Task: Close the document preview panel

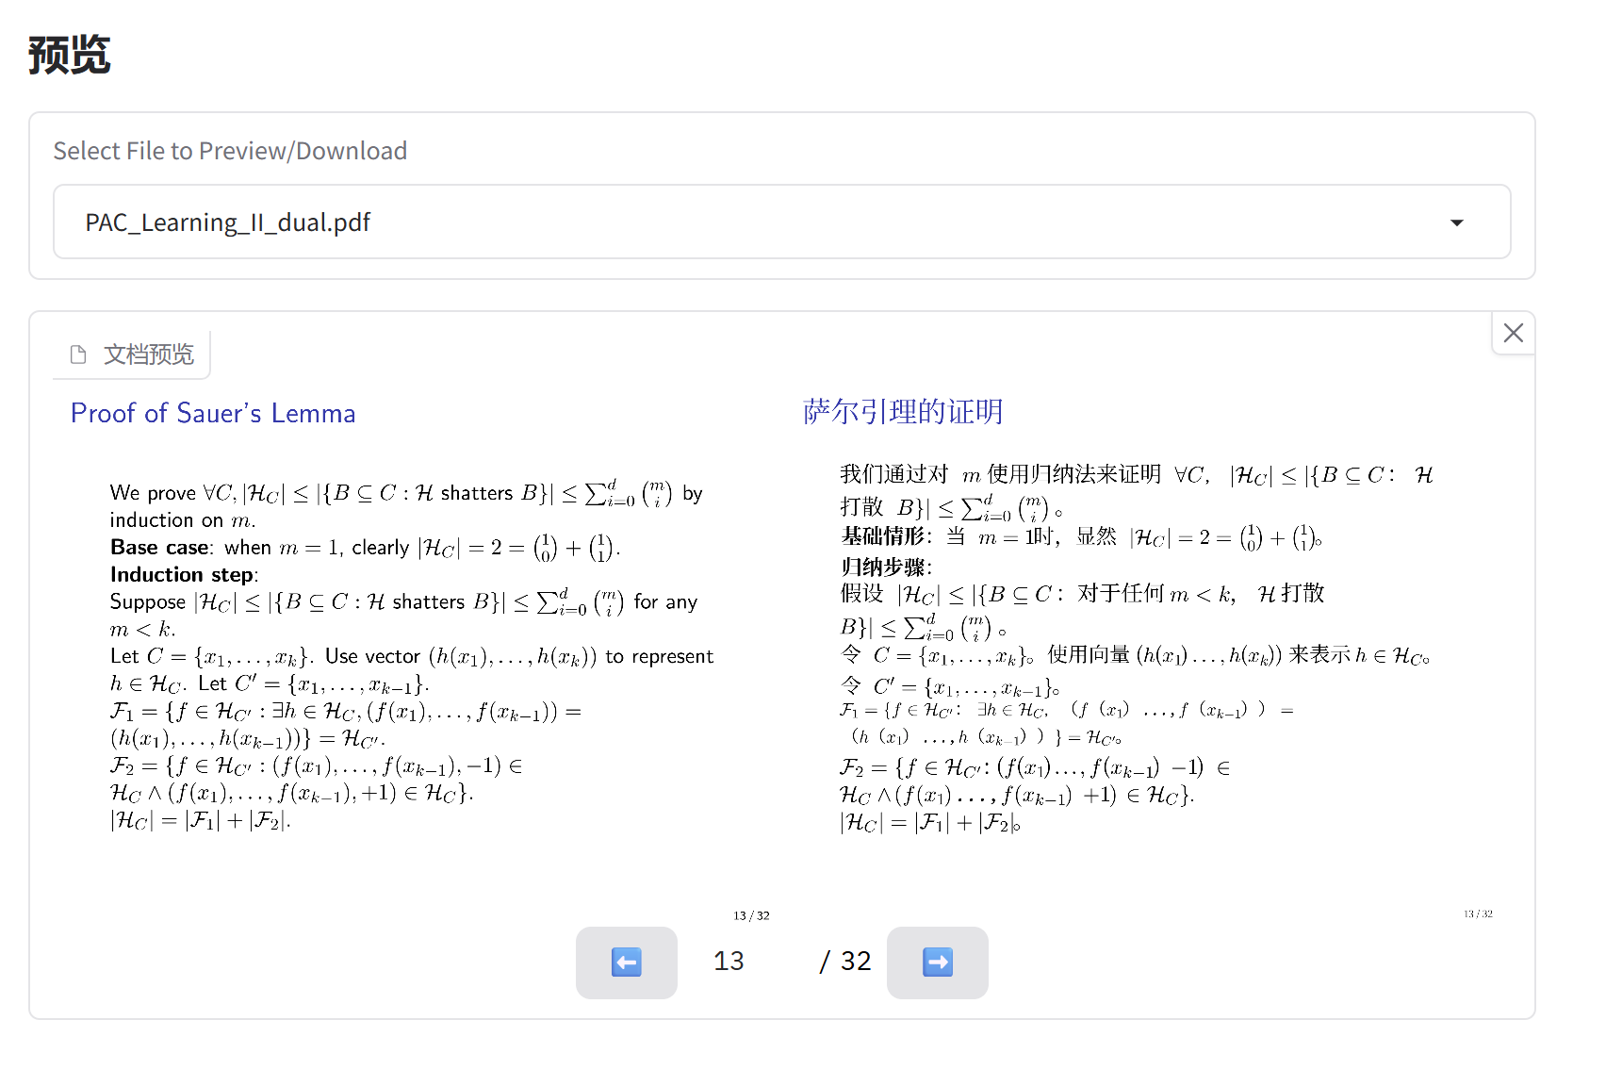Action: 1513,333
